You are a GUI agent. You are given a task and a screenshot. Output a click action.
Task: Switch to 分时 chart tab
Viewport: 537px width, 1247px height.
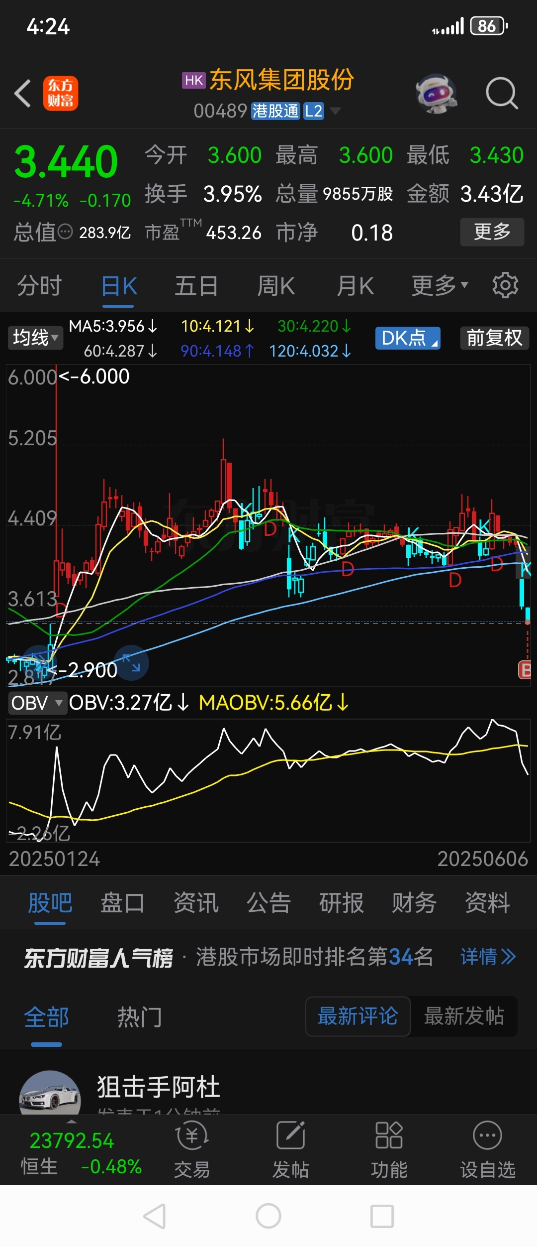[39, 286]
